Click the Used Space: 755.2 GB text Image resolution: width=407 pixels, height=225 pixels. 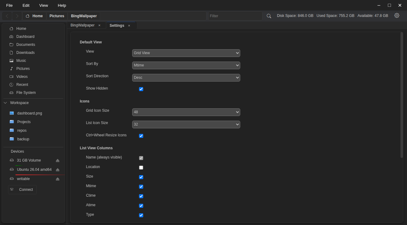335,16
